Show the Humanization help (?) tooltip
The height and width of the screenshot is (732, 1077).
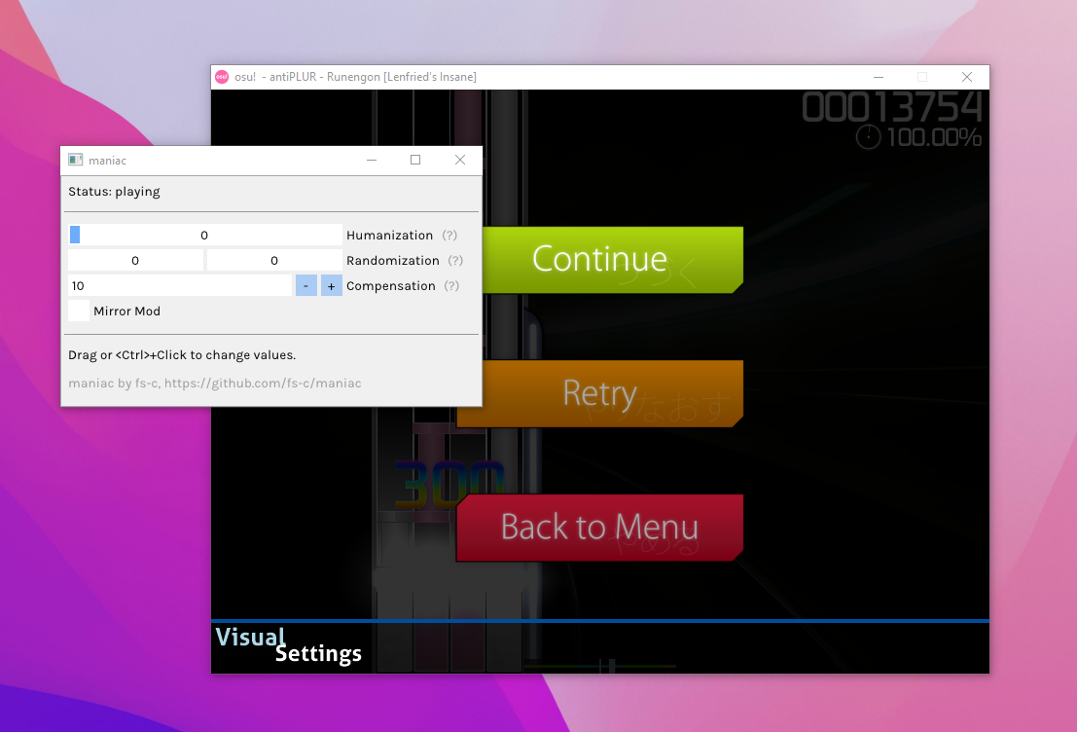[x=449, y=235]
